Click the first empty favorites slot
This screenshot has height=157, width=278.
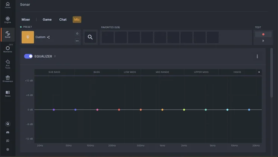(108, 37)
